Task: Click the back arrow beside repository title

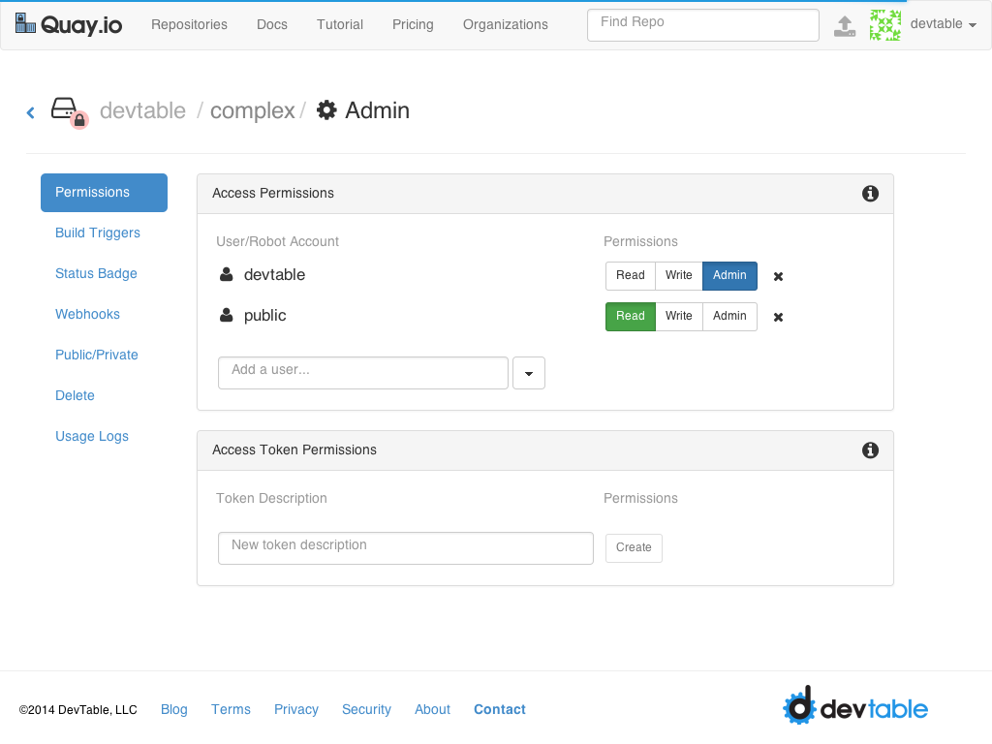Action: pyautogui.click(x=30, y=112)
